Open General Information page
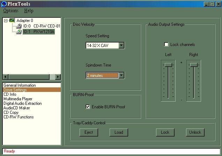The height and width of the screenshot is (156, 222). point(32,85)
